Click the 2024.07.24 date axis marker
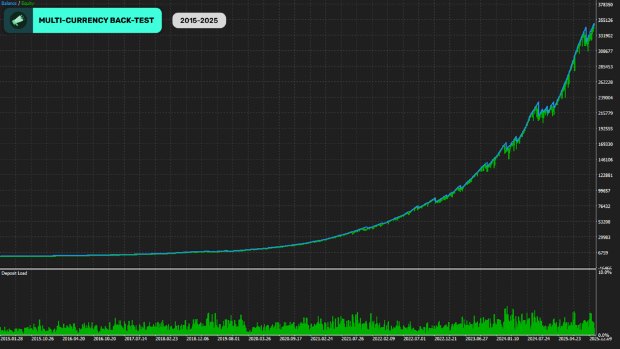The height and width of the screenshot is (349, 620). click(x=538, y=339)
